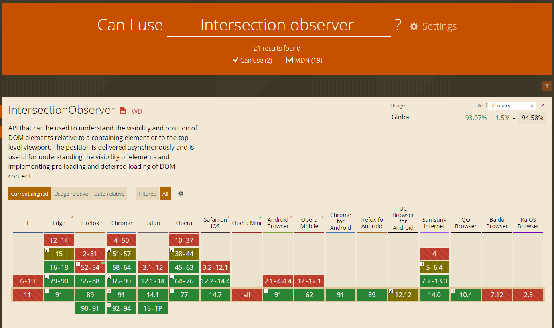Click the Chrome column header
Image resolution: width=554 pixels, height=328 pixels.
point(122,223)
